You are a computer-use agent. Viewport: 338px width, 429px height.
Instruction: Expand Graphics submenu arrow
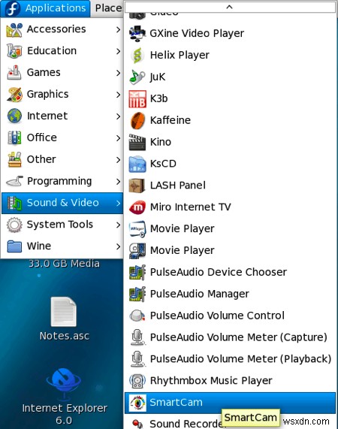(118, 95)
